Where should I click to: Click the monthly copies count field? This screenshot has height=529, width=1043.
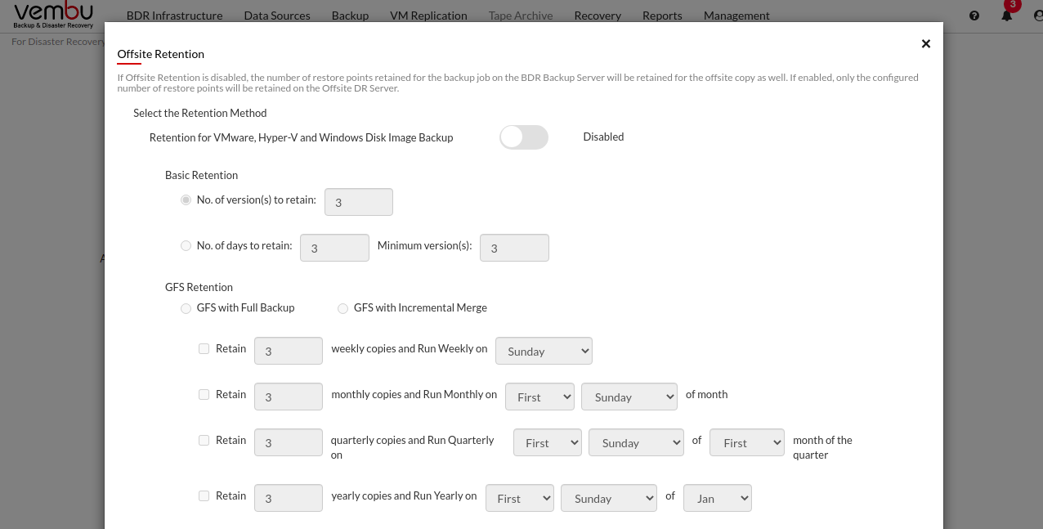coord(289,397)
